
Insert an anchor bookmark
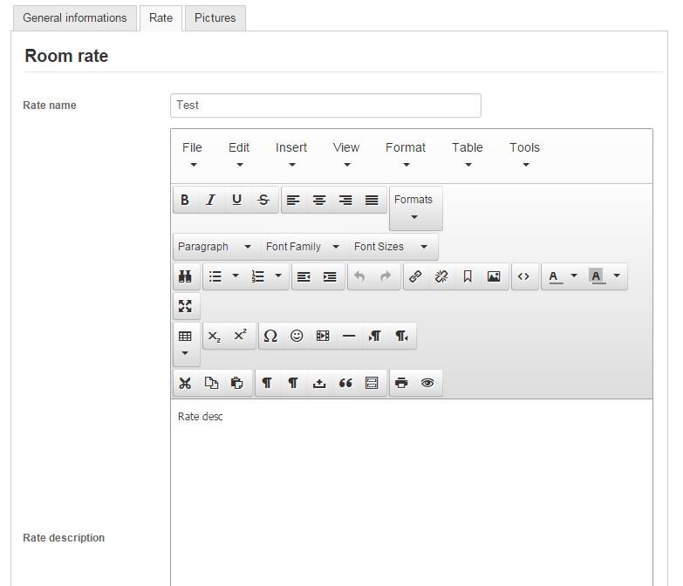click(x=468, y=276)
